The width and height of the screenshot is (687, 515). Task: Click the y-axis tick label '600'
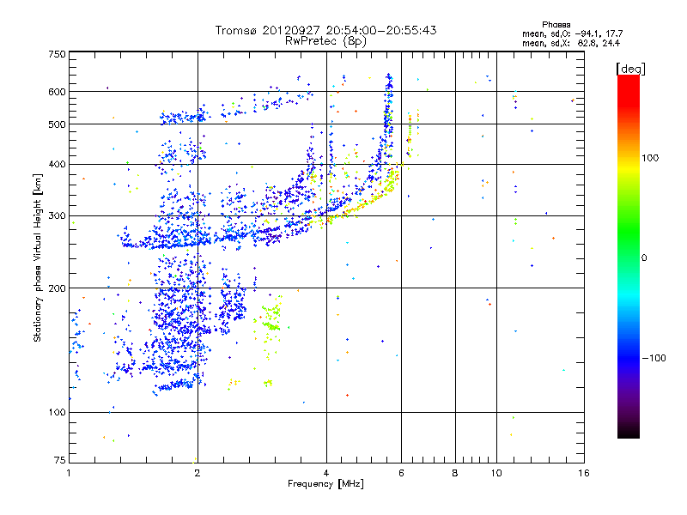pyautogui.click(x=57, y=92)
